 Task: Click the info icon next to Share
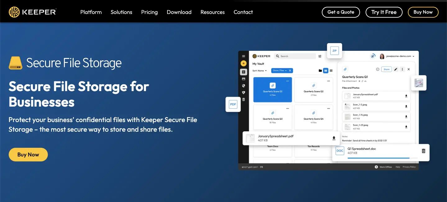(x=378, y=69)
